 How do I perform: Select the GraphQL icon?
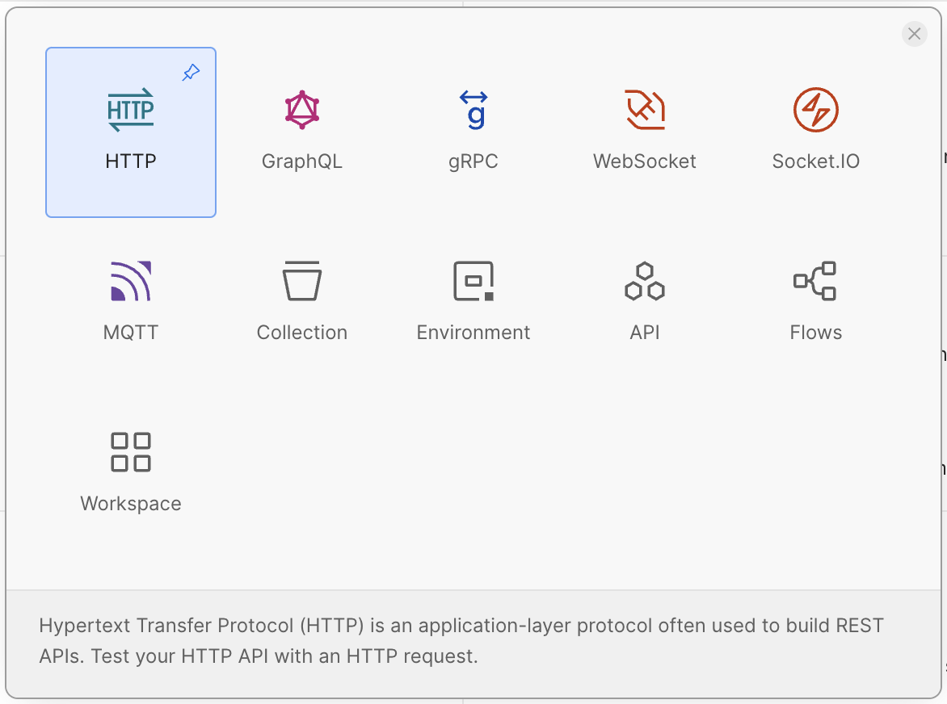(302, 110)
